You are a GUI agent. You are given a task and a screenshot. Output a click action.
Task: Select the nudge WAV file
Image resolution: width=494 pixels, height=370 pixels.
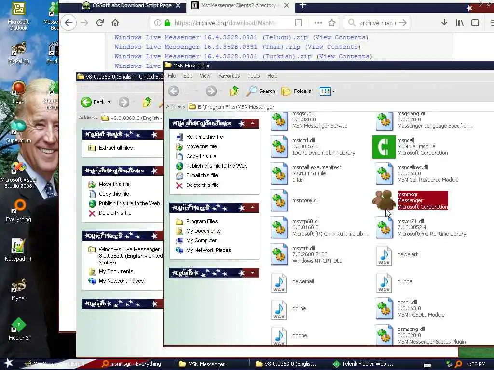point(394,281)
